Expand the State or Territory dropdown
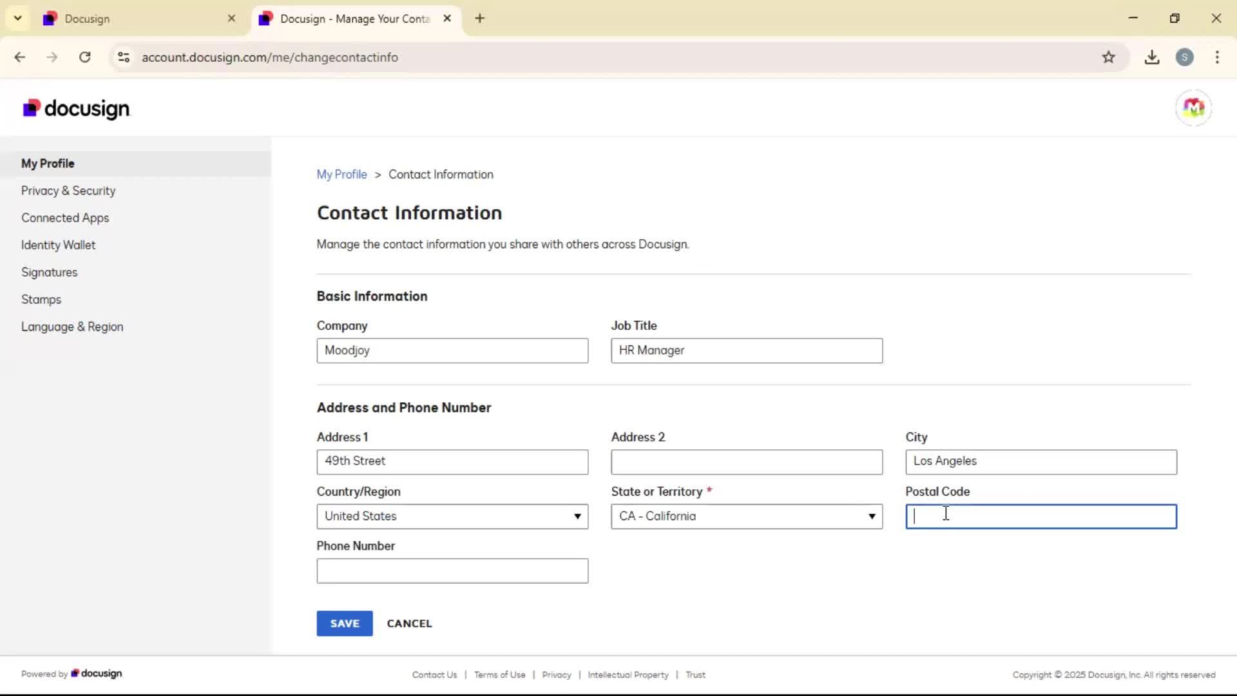The width and height of the screenshot is (1237, 696). point(747,517)
